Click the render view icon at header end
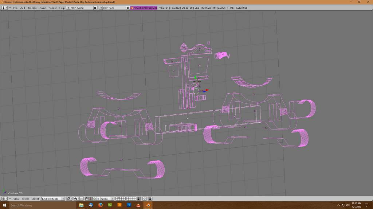 150,199
